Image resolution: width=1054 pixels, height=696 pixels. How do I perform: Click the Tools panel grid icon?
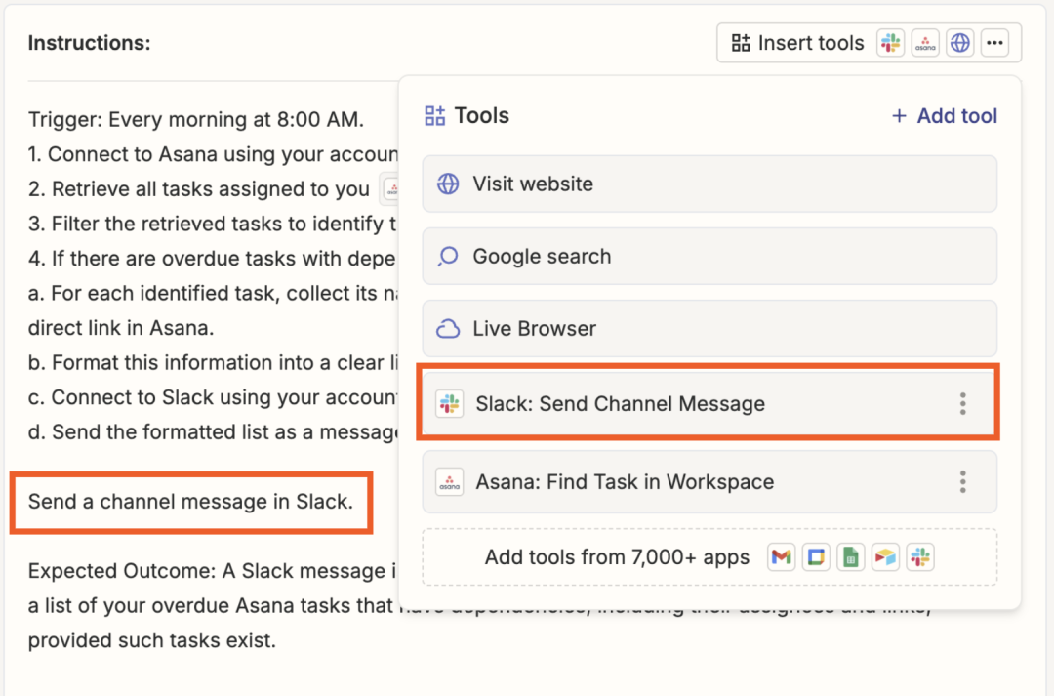tap(435, 115)
